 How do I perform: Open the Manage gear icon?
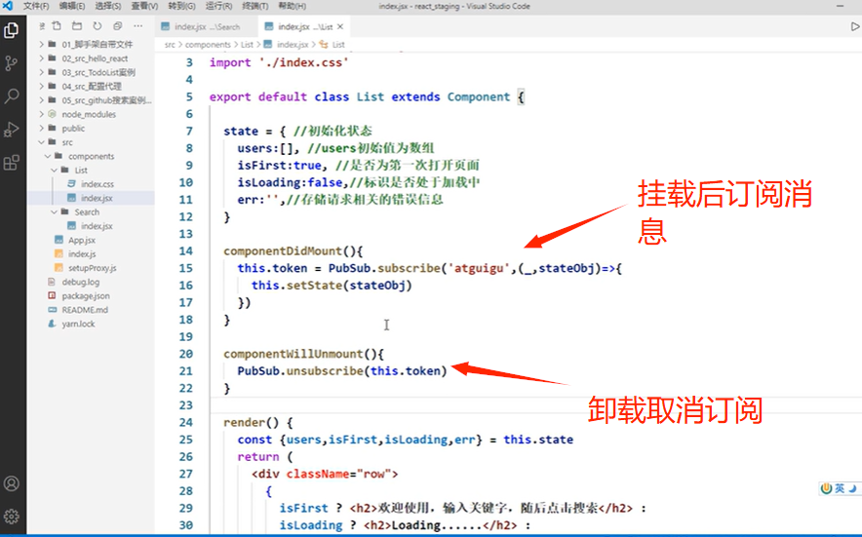pos(11,517)
